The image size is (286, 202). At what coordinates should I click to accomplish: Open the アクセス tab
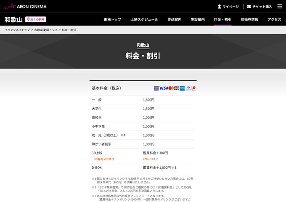[274, 19]
